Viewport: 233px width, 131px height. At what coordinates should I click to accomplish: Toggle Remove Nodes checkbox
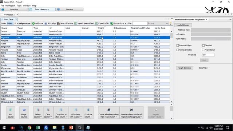pos(178,50)
